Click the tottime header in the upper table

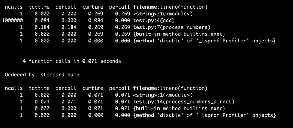(x=39, y=7)
